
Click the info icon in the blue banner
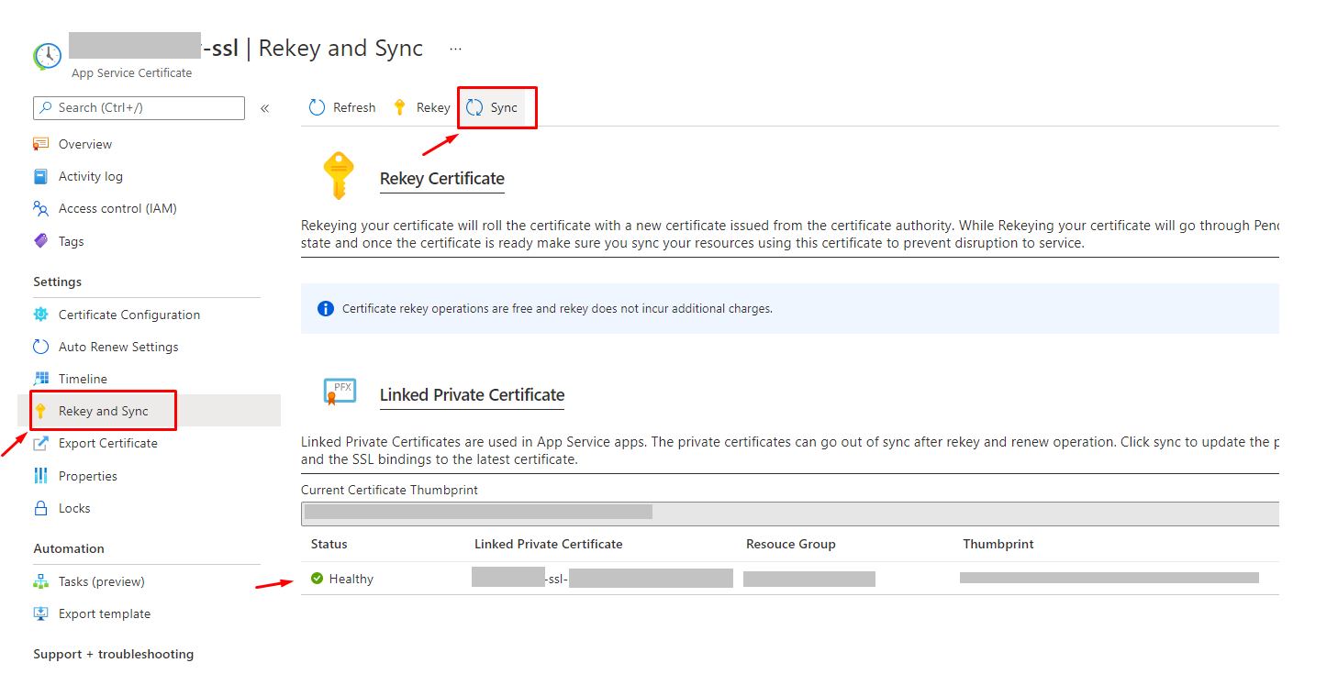[326, 308]
